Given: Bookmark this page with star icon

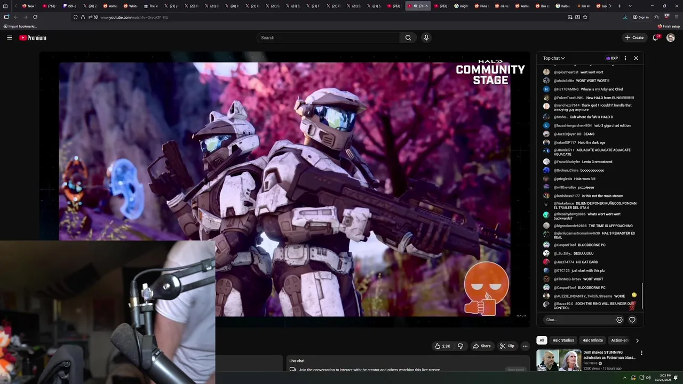Looking at the screenshot, I should tap(585, 17).
